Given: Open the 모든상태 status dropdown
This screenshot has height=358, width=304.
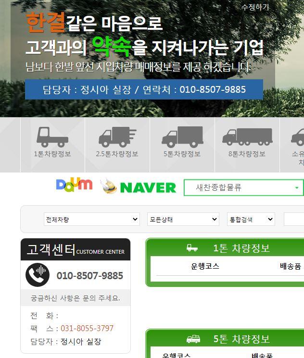Looking at the screenshot, I should [183, 219].
